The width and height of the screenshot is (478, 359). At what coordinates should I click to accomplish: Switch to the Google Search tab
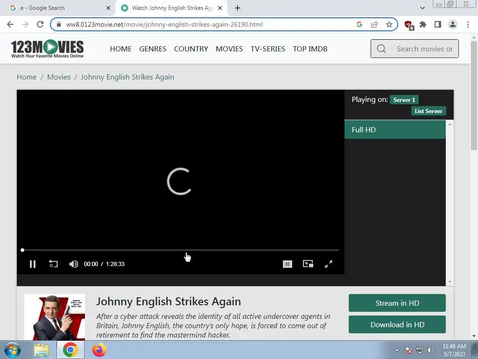[x=57, y=8]
